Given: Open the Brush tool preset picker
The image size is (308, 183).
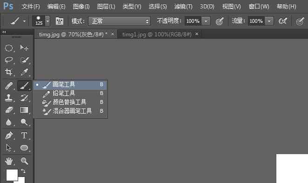Looking at the screenshot, I should click(x=18, y=21).
